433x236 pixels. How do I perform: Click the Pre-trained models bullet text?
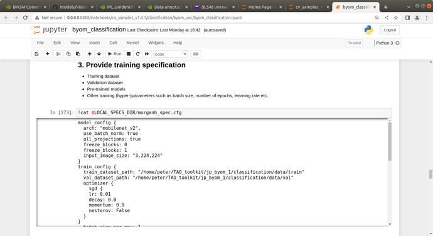(x=106, y=89)
